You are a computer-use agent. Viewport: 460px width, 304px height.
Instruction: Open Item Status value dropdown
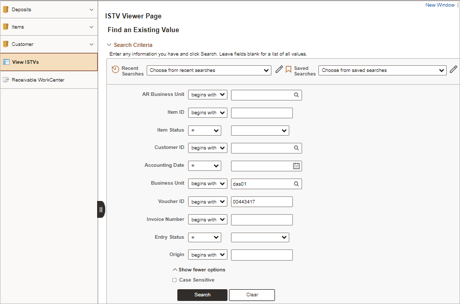click(x=260, y=131)
